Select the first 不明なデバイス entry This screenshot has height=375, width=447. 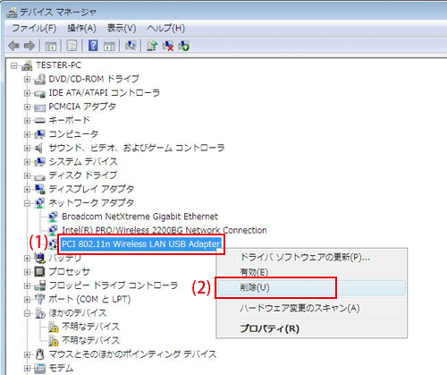(90, 327)
